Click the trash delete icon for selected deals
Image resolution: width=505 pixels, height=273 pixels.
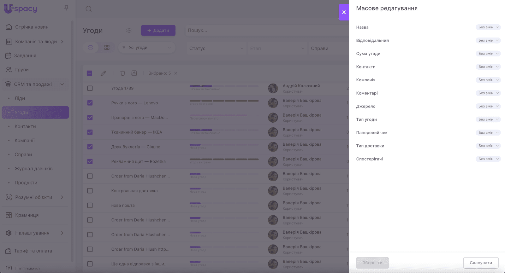(x=123, y=73)
